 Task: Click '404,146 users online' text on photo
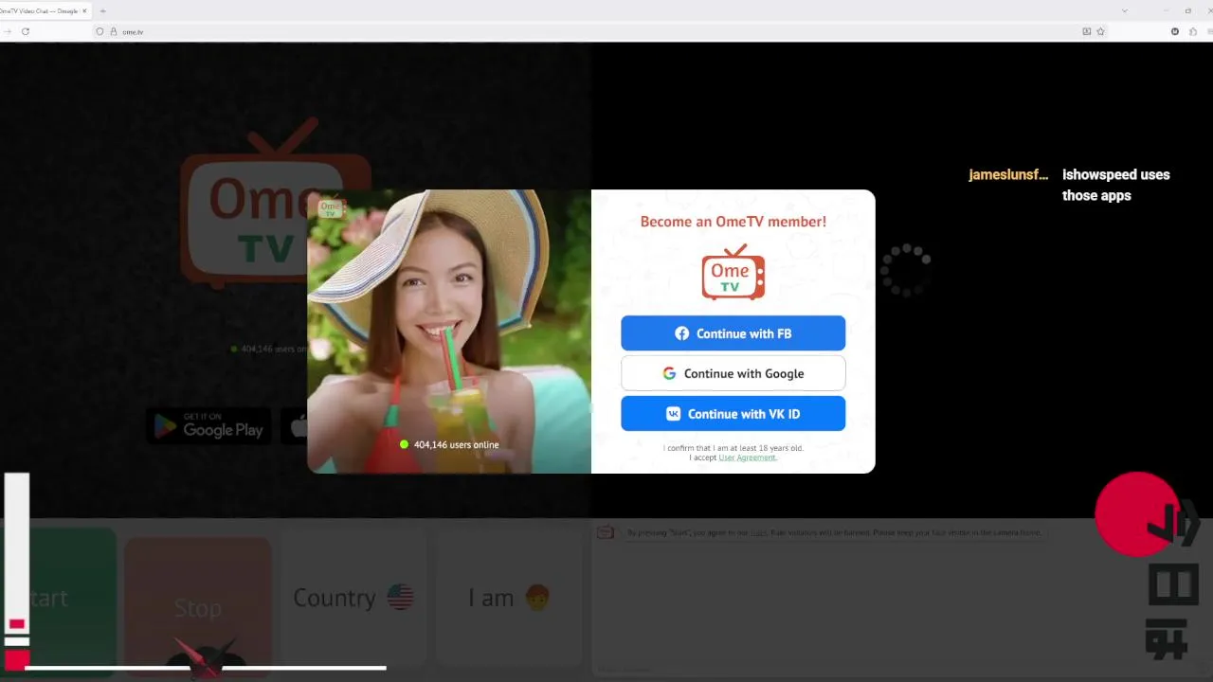(x=456, y=444)
